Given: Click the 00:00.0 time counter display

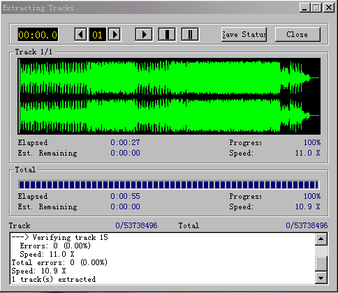Looking at the screenshot, I should coord(38,35).
